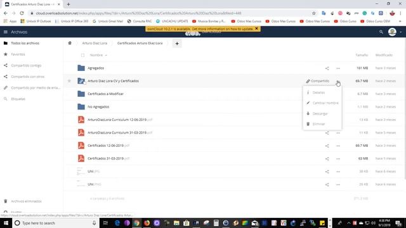Open Unlock Gmail Mail bookmark

107,21
